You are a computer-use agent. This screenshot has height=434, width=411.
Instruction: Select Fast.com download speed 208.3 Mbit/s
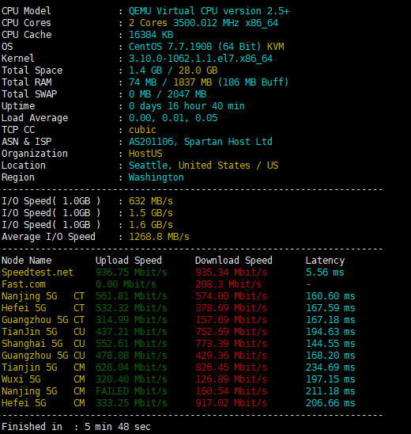tap(228, 284)
